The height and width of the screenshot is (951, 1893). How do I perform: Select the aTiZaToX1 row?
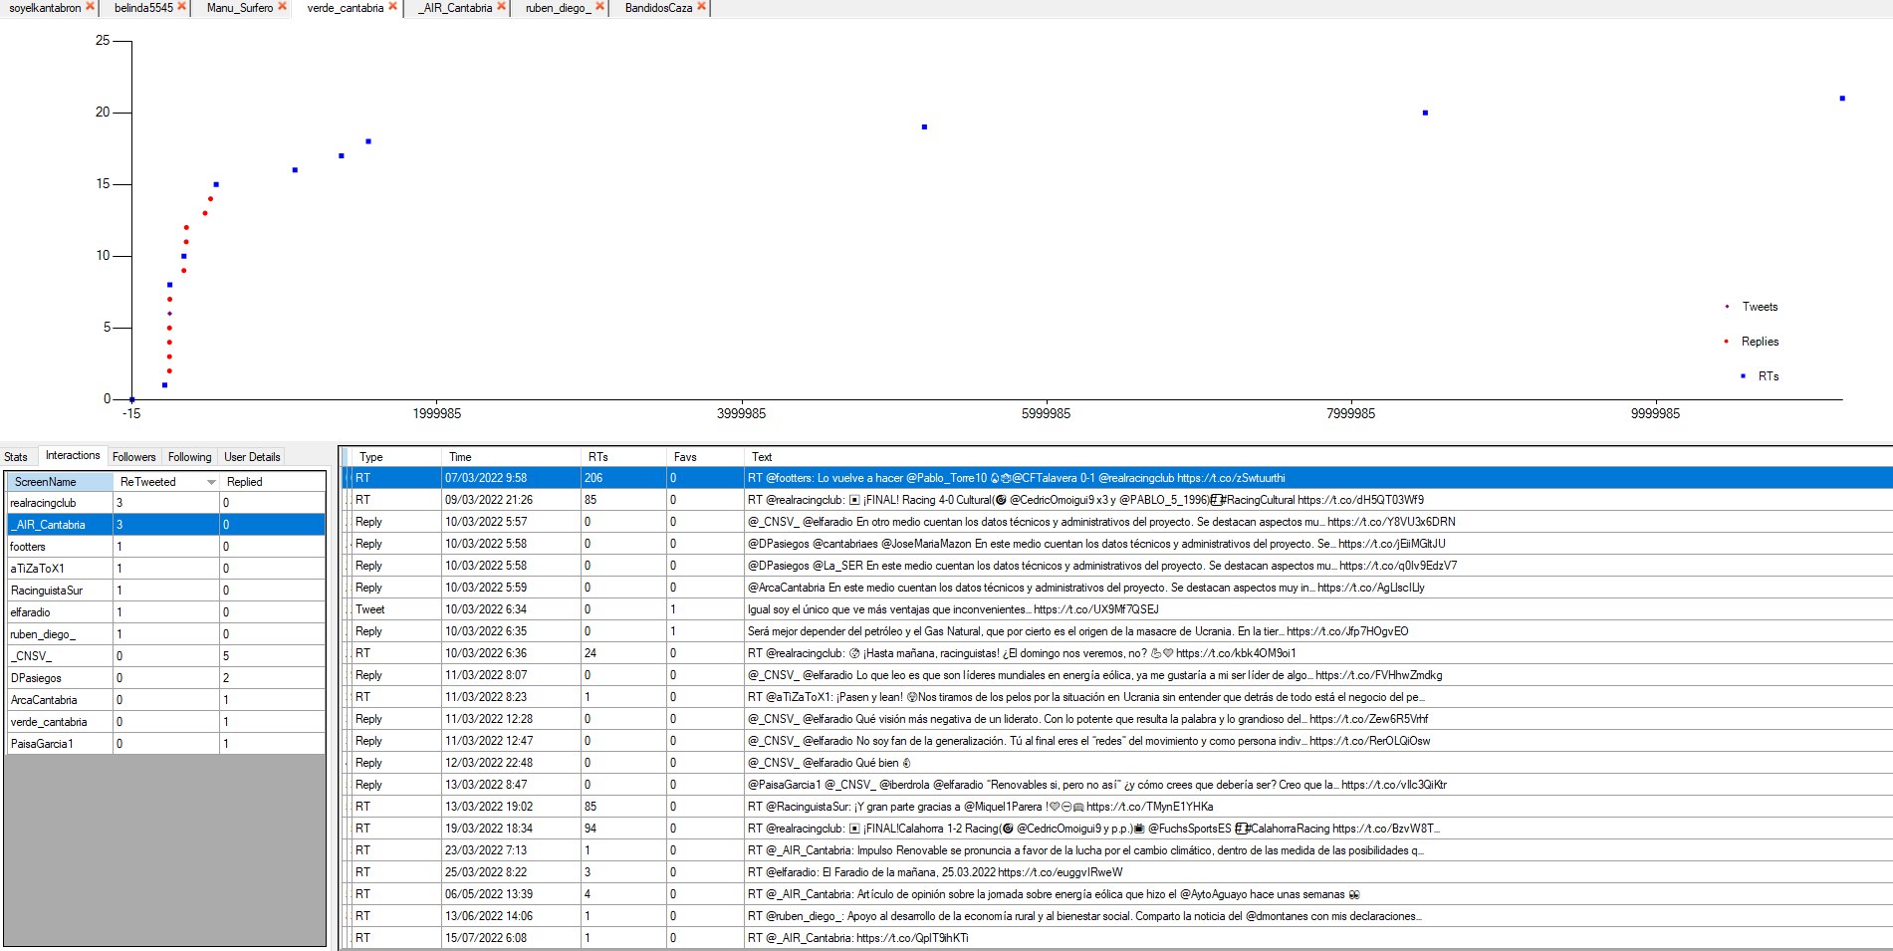pyautogui.click(x=166, y=569)
